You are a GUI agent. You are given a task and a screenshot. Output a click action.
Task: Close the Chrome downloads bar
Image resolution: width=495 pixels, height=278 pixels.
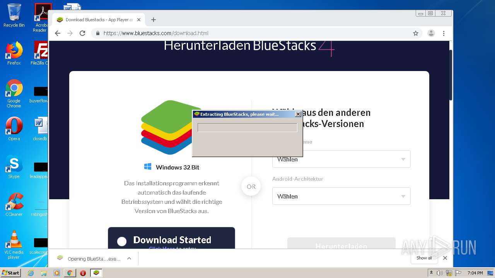tap(445, 258)
